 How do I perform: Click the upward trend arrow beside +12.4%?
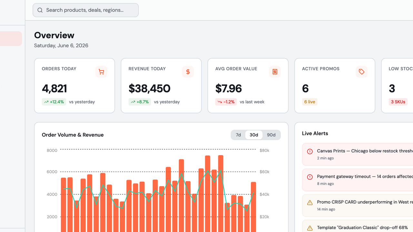click(46, 102)
